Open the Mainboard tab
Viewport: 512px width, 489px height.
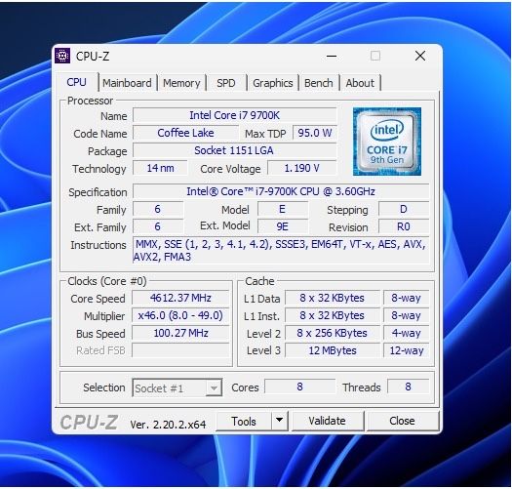point(127,83)
